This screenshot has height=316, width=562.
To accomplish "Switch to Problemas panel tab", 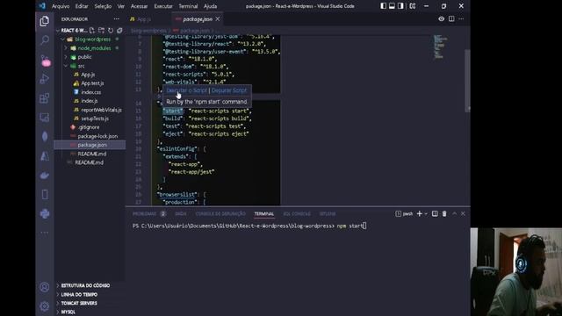I will pyautogui.click(x=144, y=214).
